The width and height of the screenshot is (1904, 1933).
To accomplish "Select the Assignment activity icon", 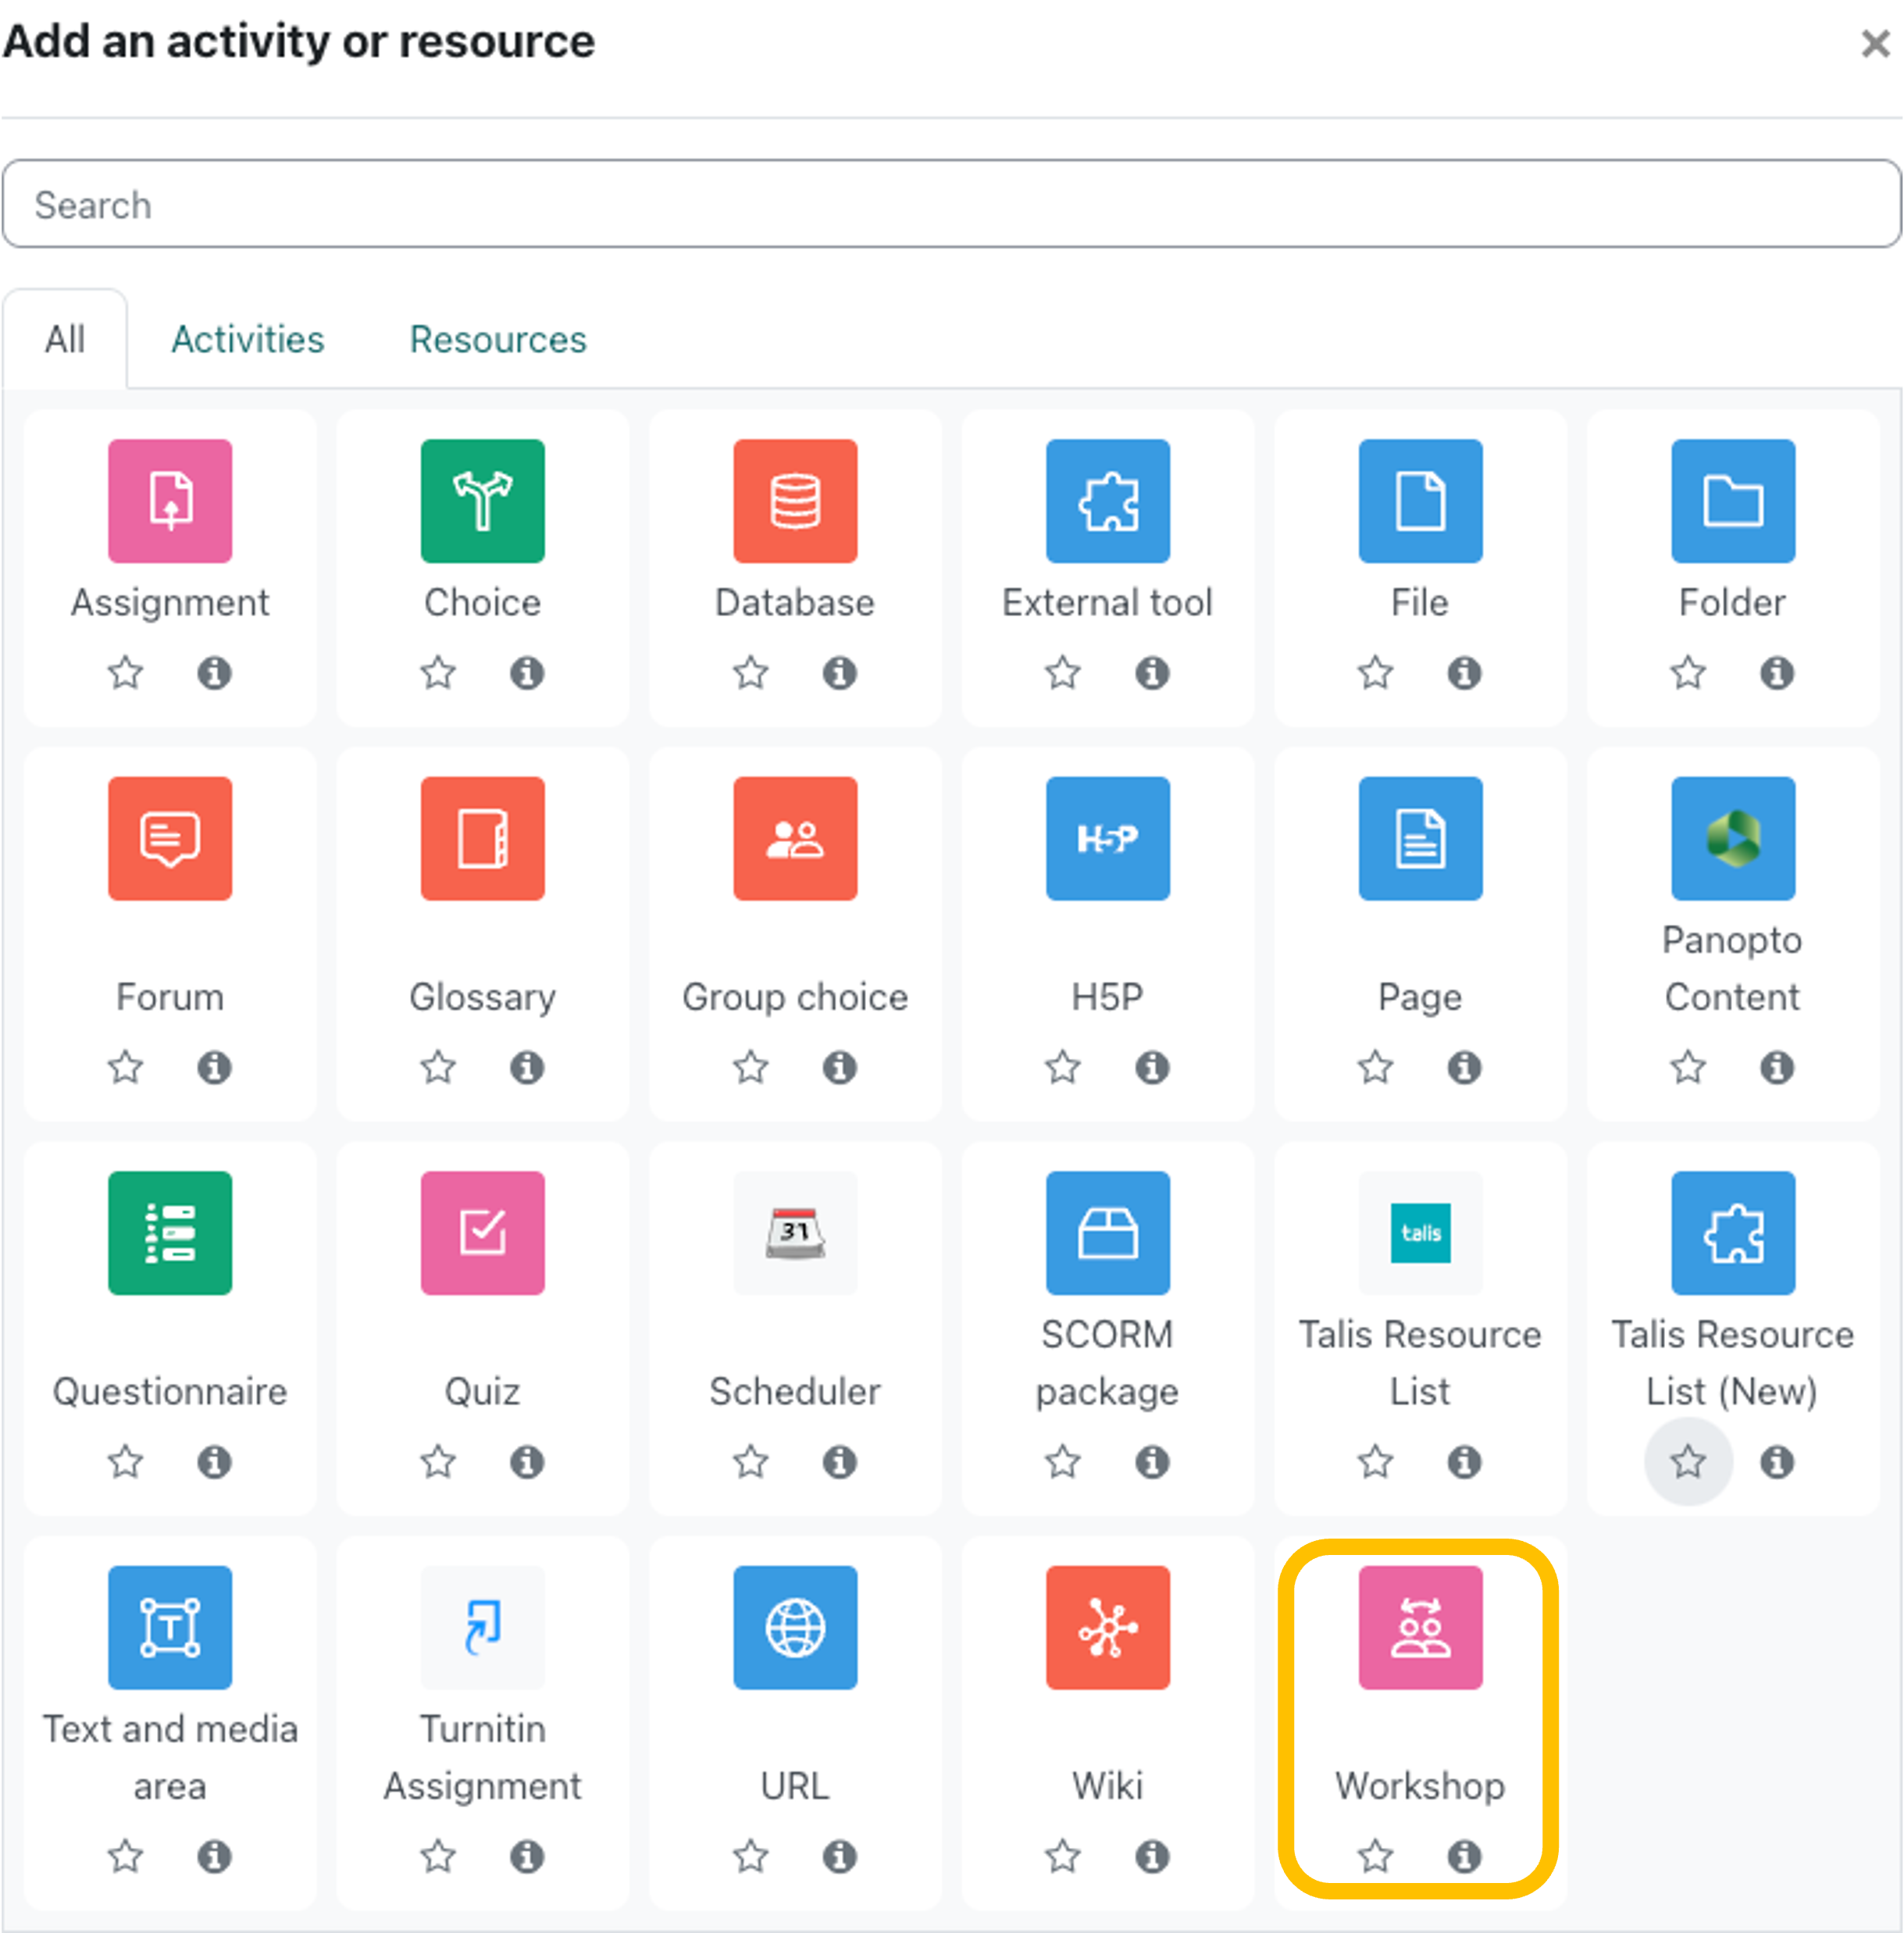I will tap(170, 500).
